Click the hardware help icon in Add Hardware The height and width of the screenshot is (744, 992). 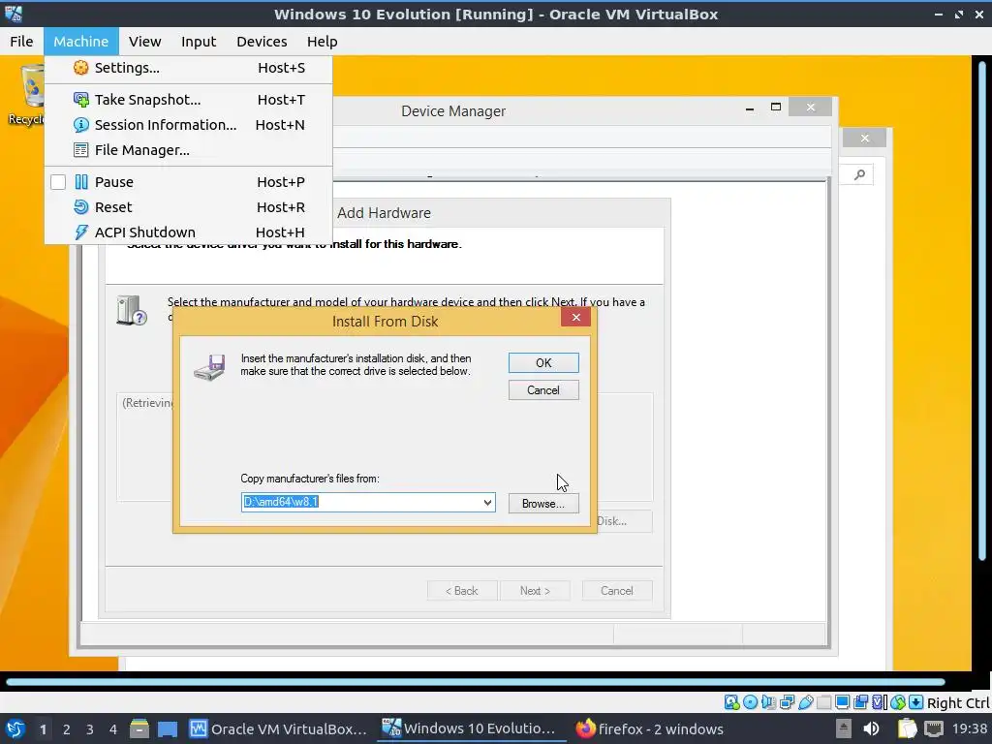click(132, 311)
